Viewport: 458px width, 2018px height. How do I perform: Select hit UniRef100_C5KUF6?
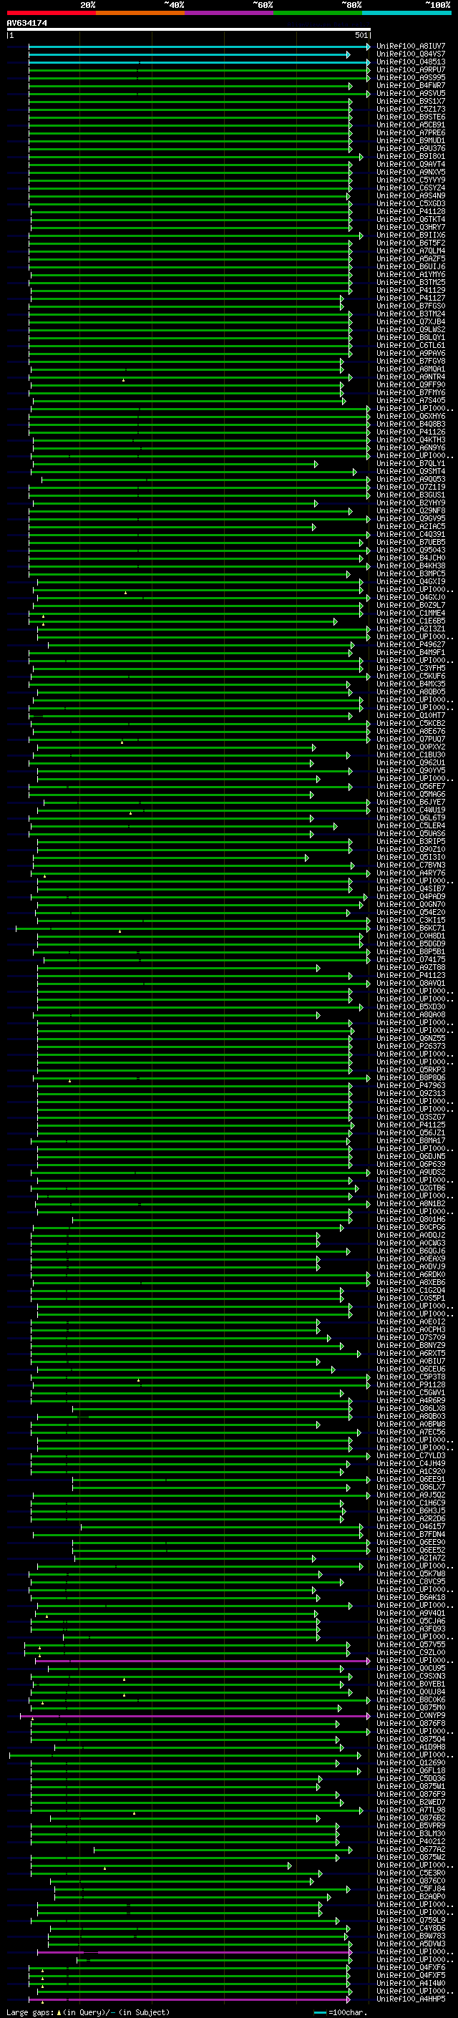click(x=410, y=676)
